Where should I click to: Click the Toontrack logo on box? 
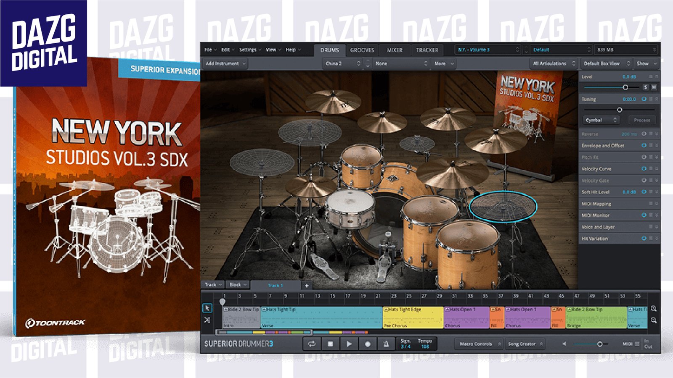point(55,323)
